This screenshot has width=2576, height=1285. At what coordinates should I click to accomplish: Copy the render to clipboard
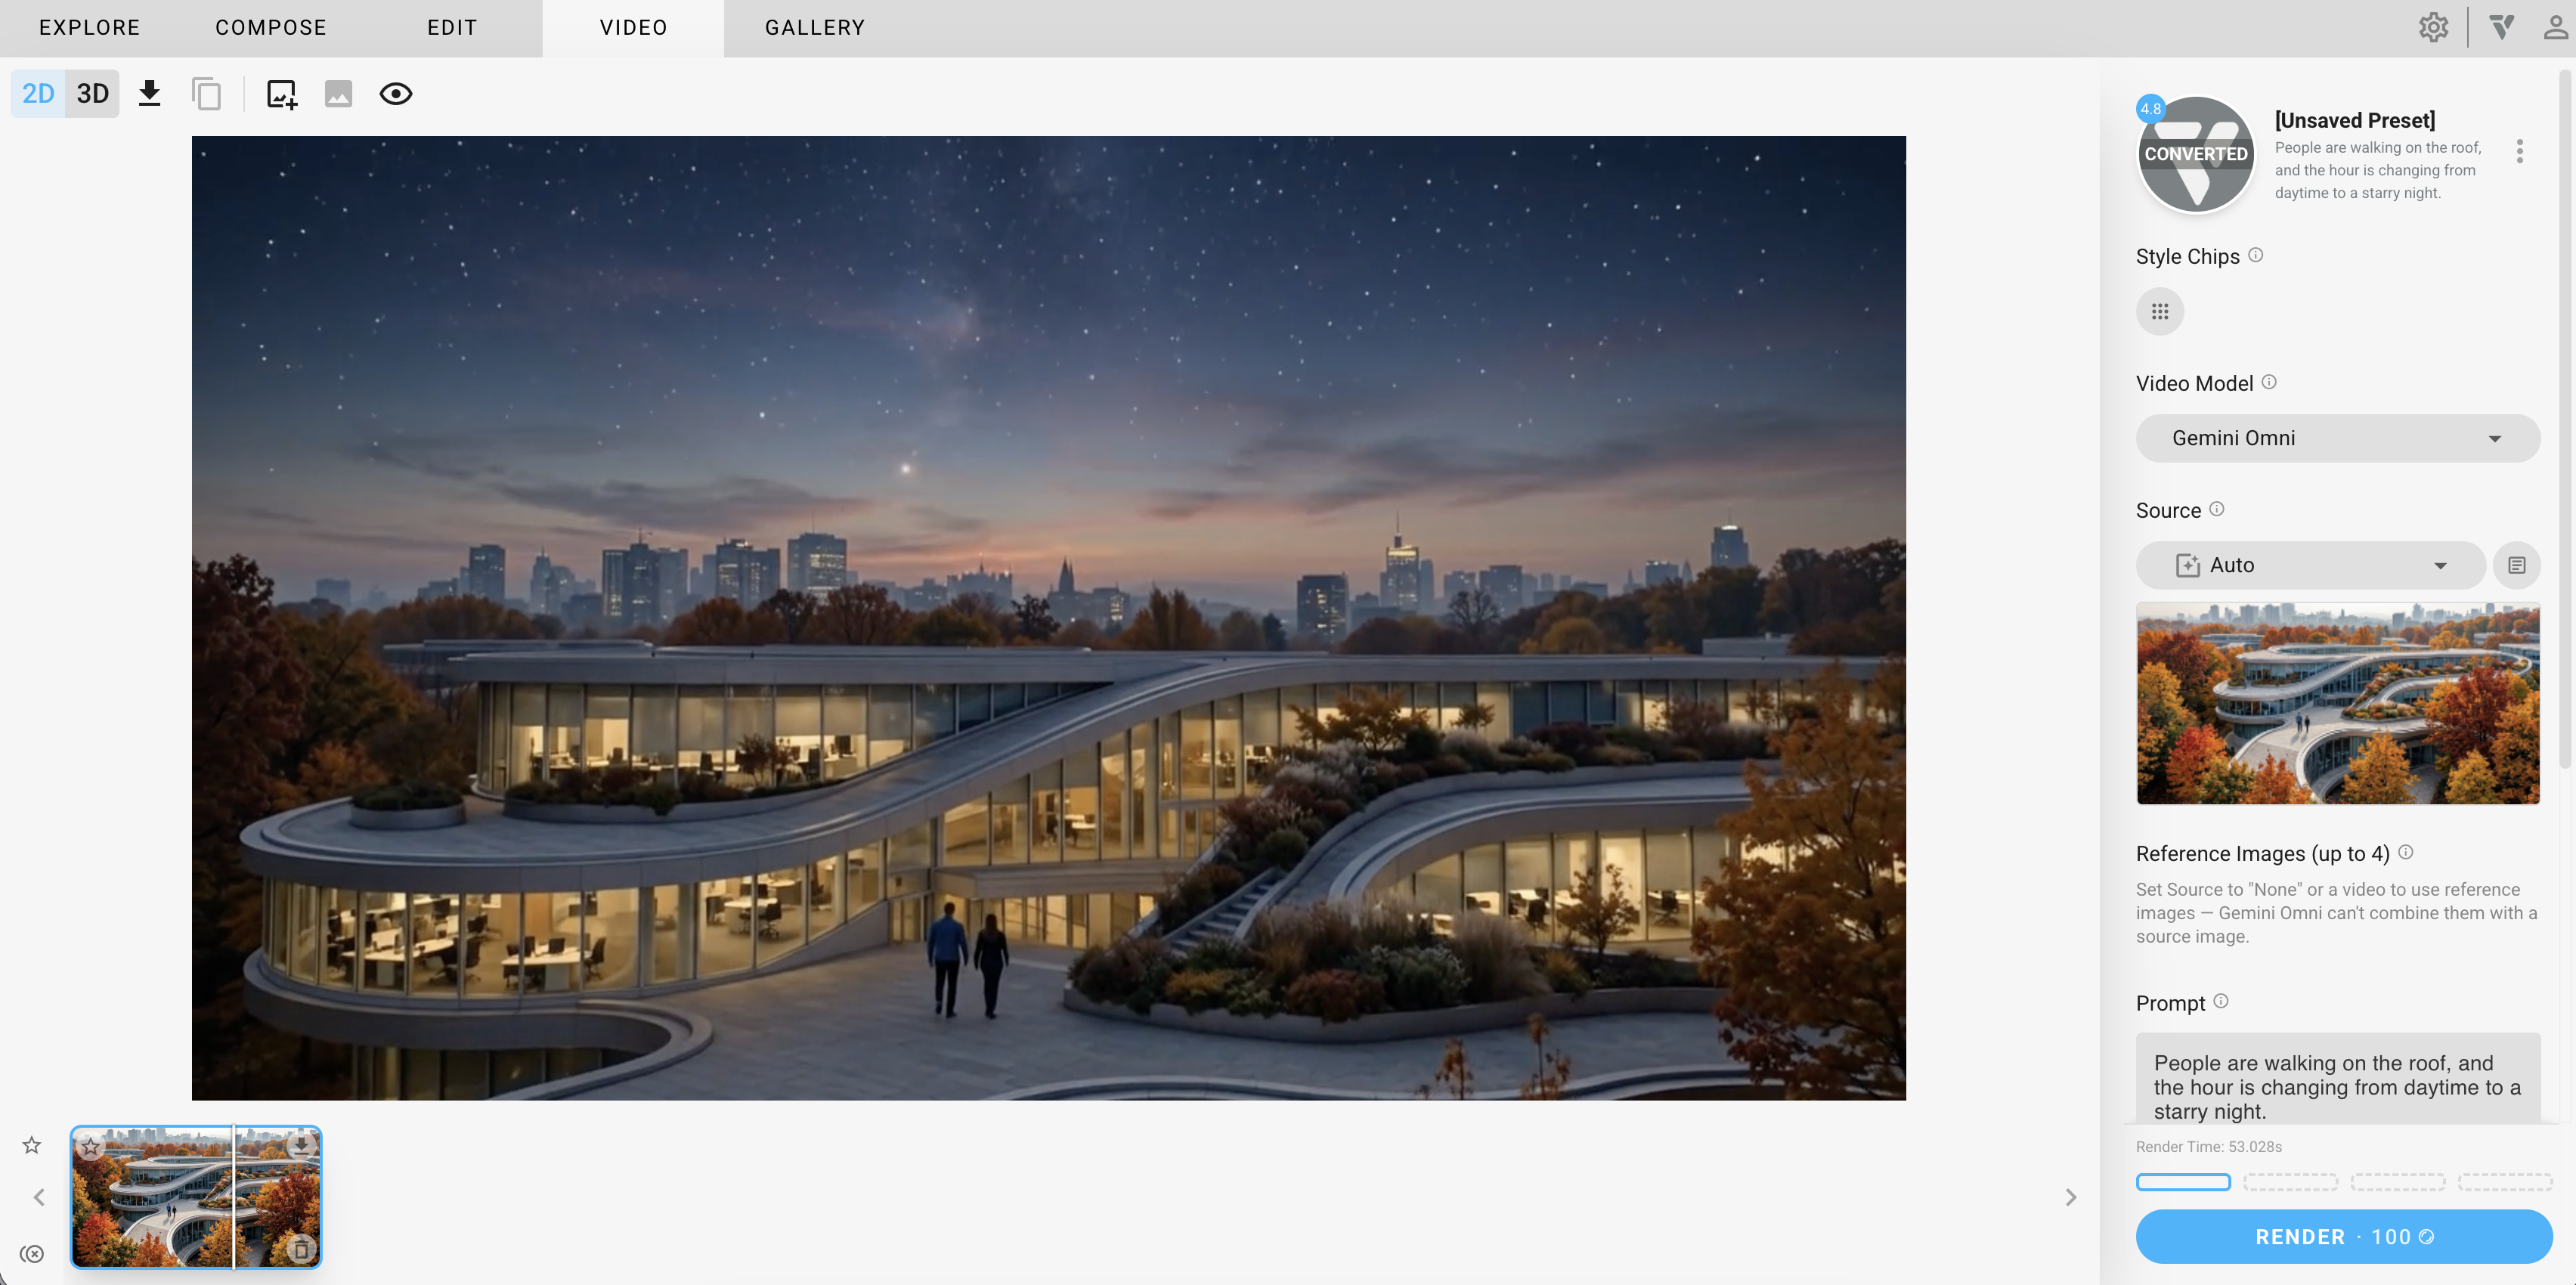click(206, 94)
